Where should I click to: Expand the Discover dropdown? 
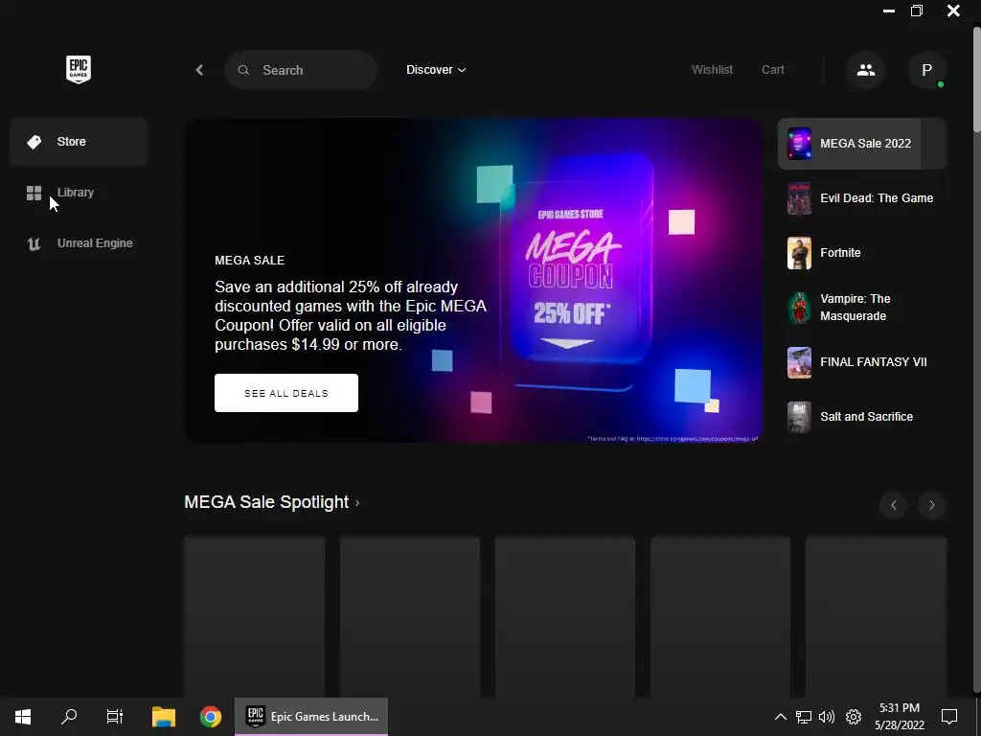click(x=436, y=69)
